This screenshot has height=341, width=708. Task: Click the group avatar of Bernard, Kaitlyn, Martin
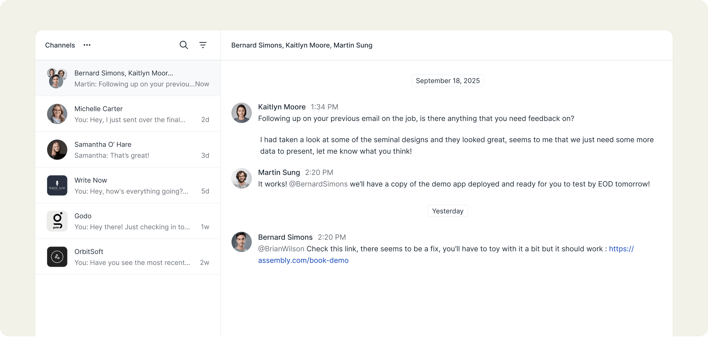point(57,78)
